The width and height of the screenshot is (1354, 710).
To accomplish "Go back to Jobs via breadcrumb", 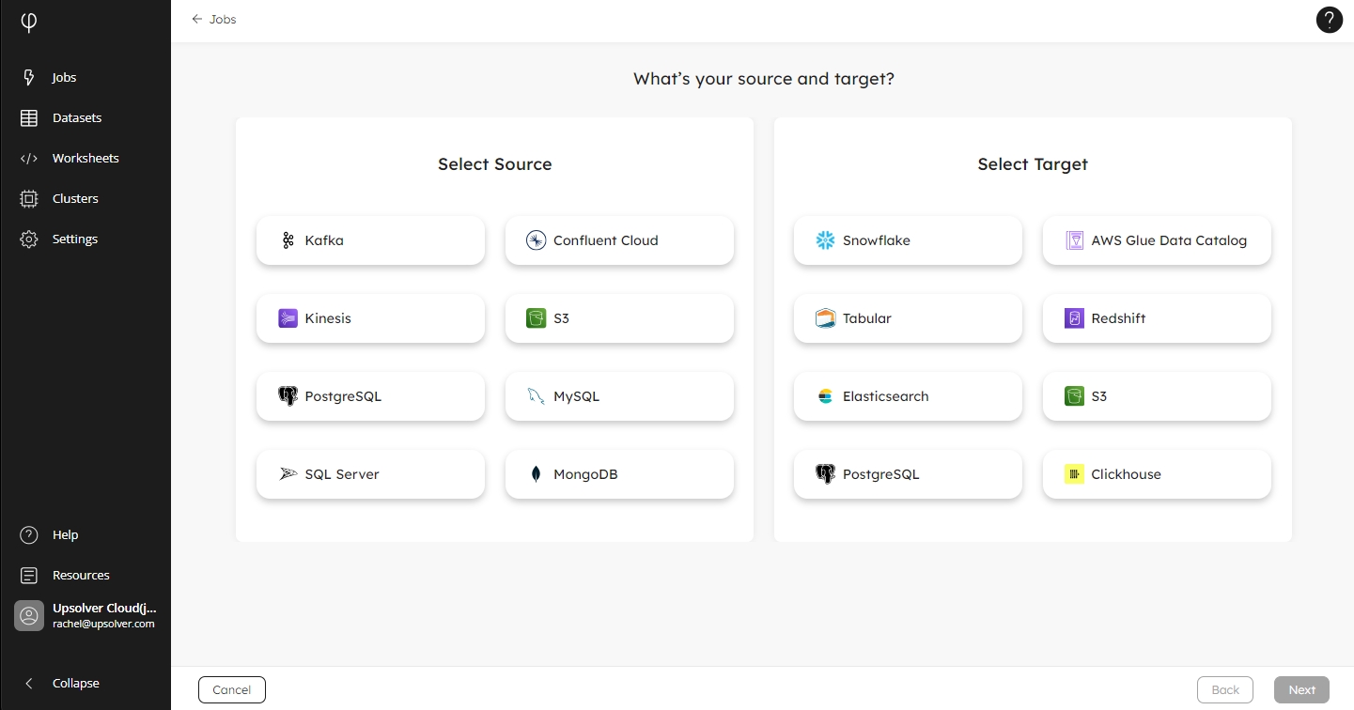I will pos(214,19).
